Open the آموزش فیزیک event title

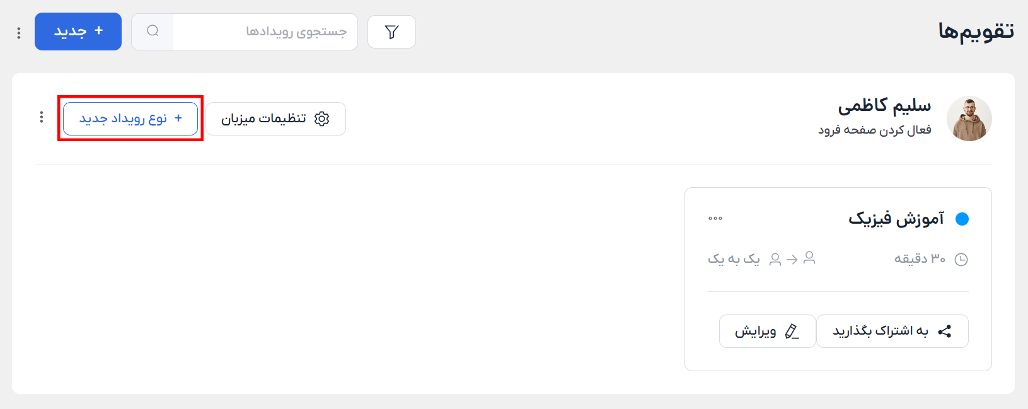click(x=896, y=219)
